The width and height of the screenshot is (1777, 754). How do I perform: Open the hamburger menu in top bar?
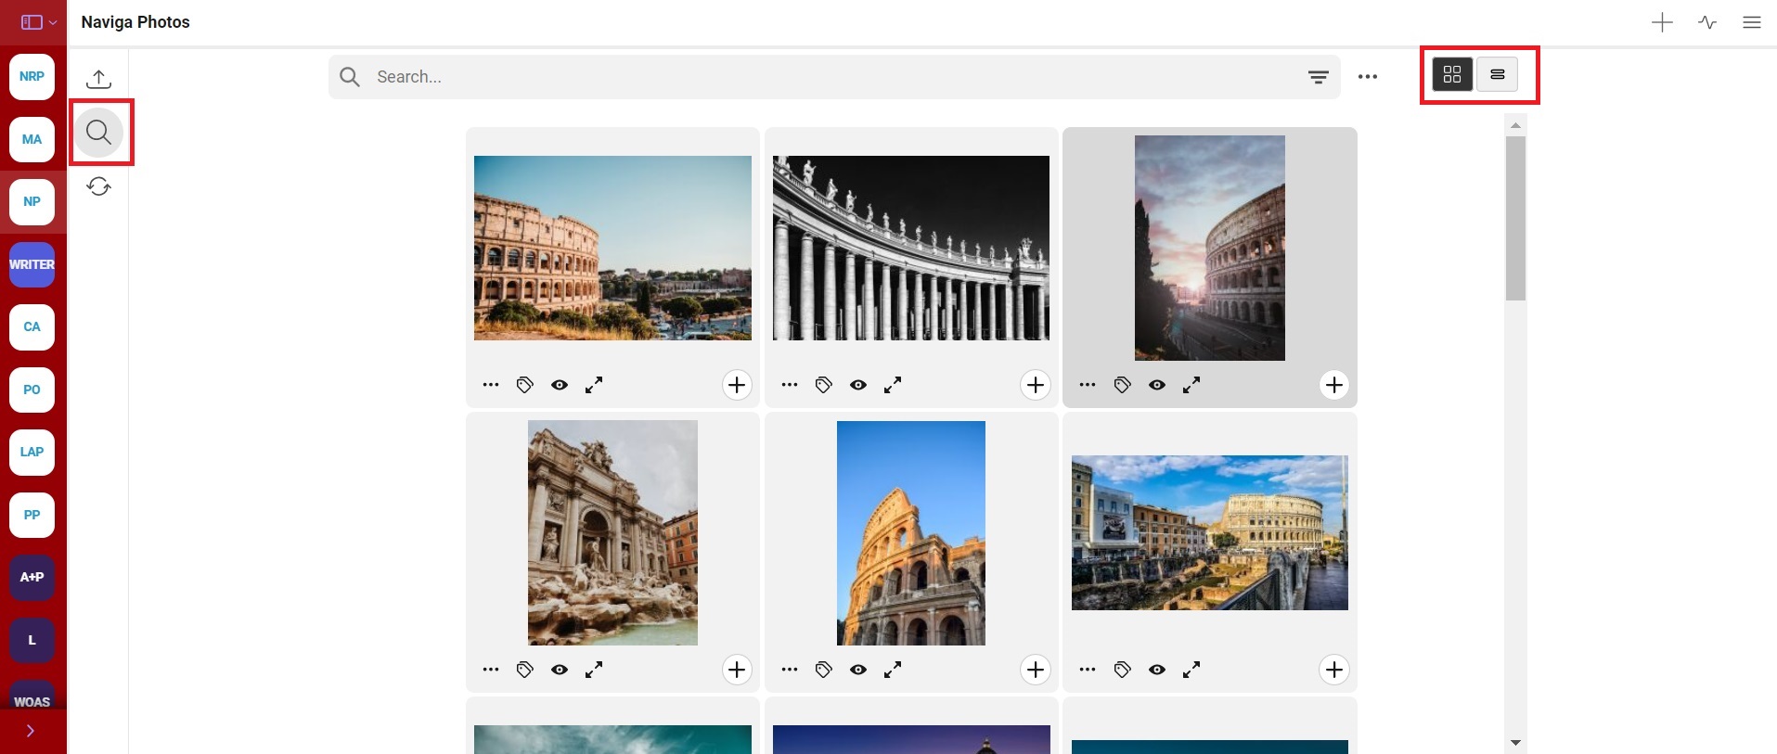coord(1752,22)
